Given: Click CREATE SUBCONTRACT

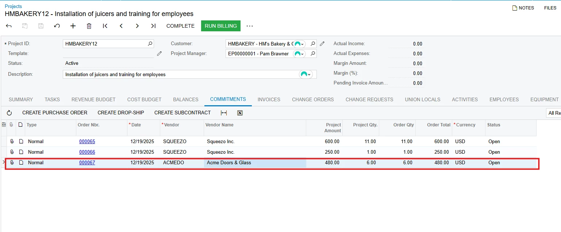Looking at the screenshot, I should click(x=182, y=113).
